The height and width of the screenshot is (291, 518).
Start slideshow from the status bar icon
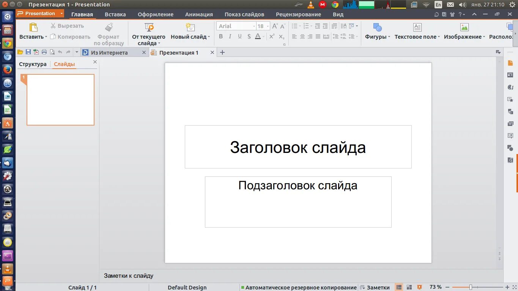[x=419, y=287]
